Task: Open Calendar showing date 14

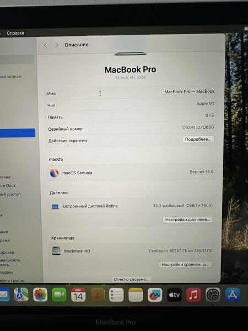Action: pyautogui.click(x=78, y=295)
